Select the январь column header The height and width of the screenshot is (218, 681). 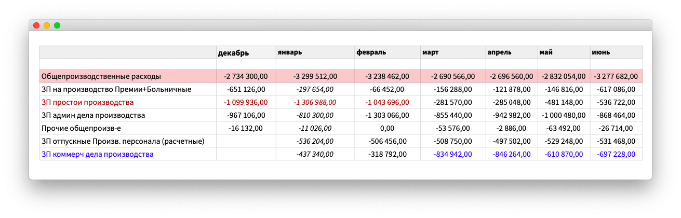290,52
